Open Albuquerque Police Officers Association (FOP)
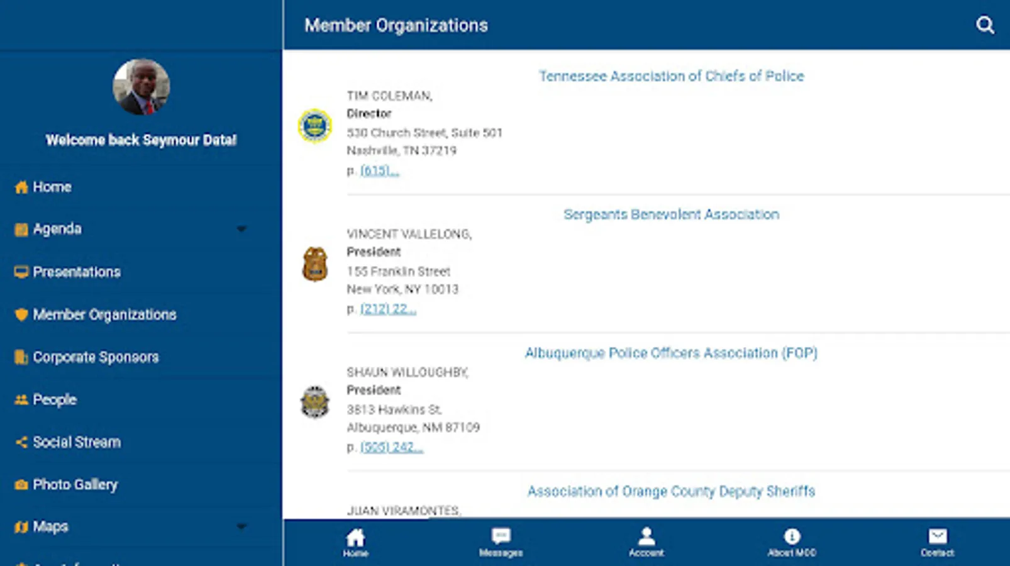 point(671,353)
